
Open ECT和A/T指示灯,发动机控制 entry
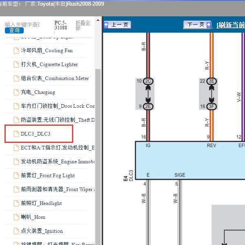[58, 147]
